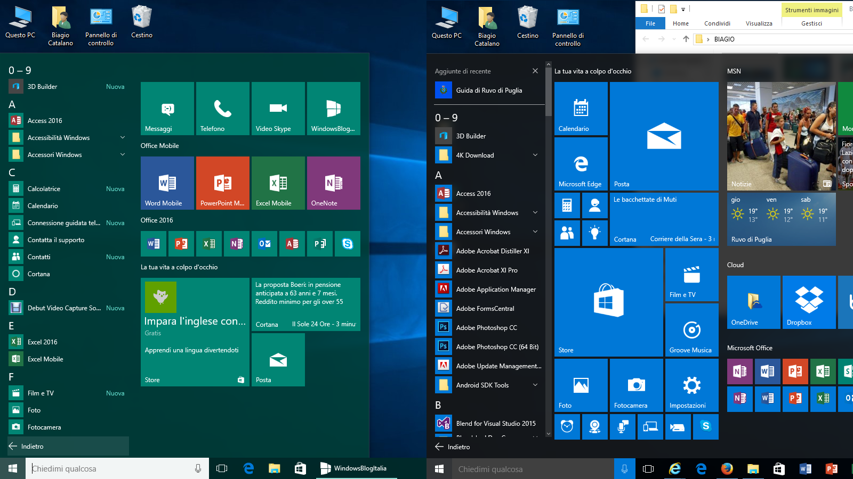
Task: Click the small Skype tile under Office 2016
Action: click(348, 244)
